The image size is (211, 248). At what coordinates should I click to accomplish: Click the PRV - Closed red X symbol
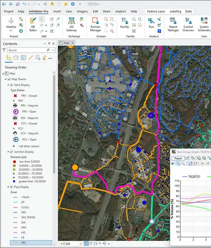coord(15,96)
